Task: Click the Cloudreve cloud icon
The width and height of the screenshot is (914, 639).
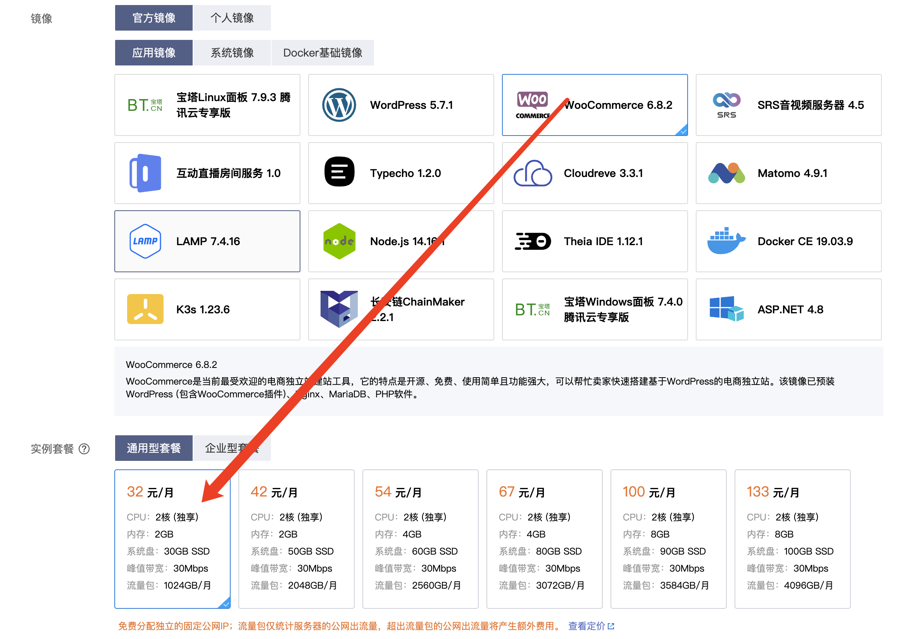Action: tap(532, 173)
